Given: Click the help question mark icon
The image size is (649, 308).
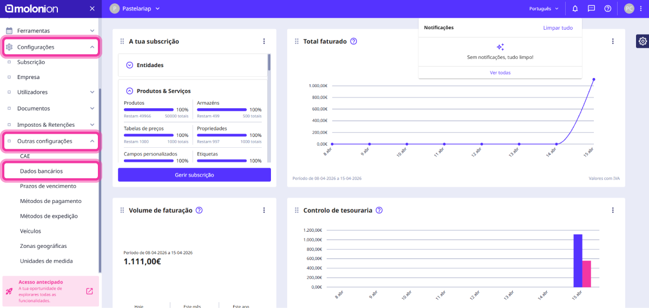Looking at the screenshot, I should [607, 9].
